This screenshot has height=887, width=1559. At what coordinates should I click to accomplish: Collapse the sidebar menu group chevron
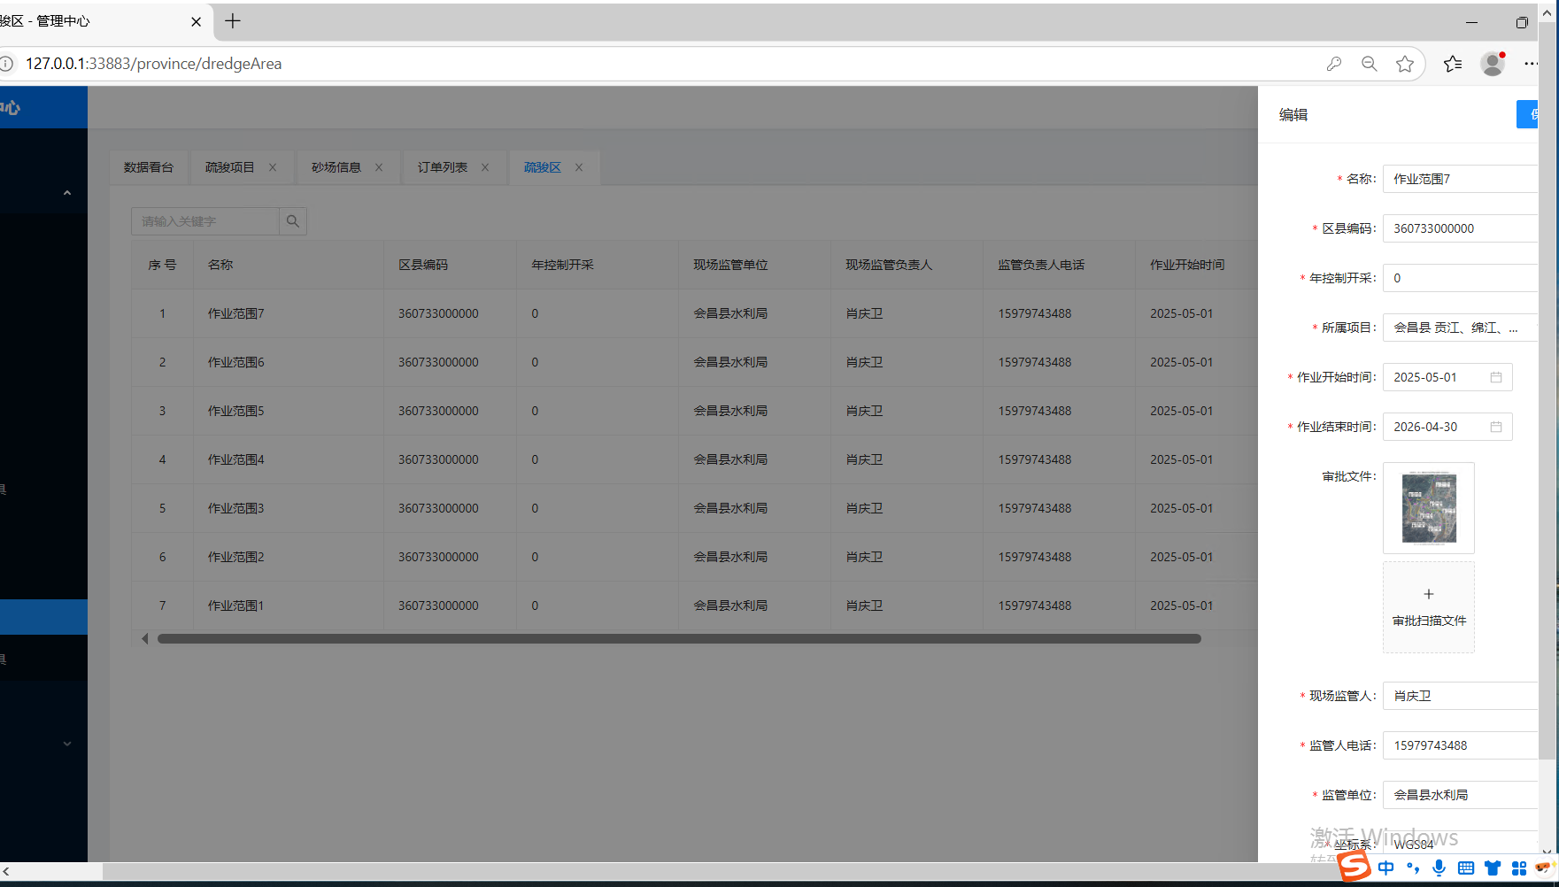click(x=67, y=193)
